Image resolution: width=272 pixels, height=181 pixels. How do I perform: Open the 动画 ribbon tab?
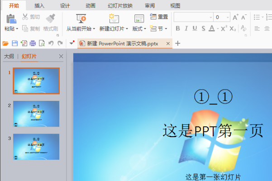(x=91, y=6)
